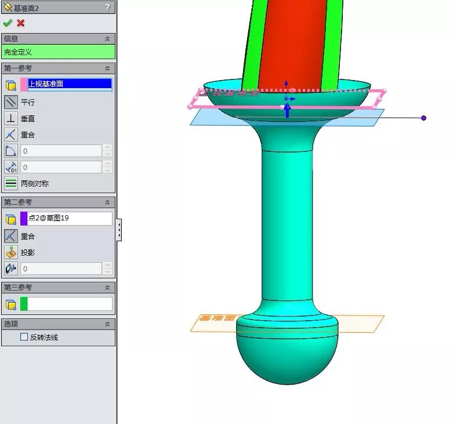Click the angle value field in first reference

coord(61,151)
